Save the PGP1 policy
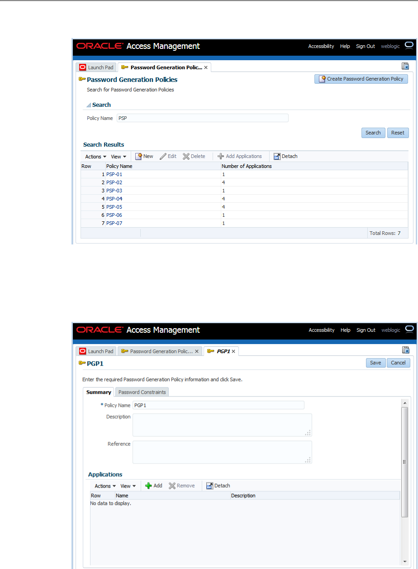418x569 pixels. pyautogui.click(x=375, y=363)
